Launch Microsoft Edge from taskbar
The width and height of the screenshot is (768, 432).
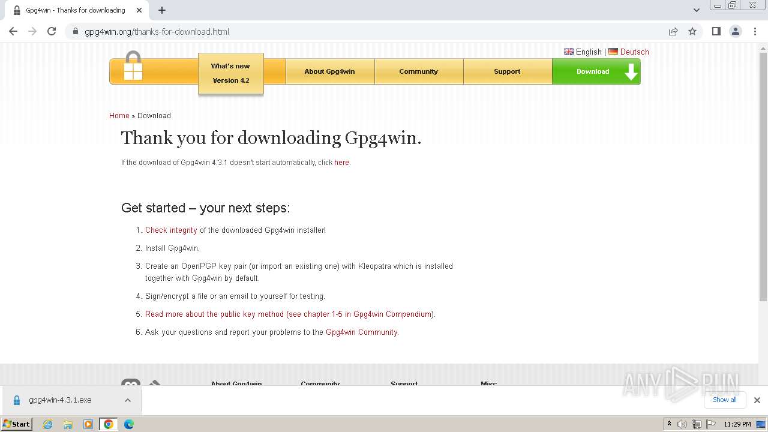(129, 424)
